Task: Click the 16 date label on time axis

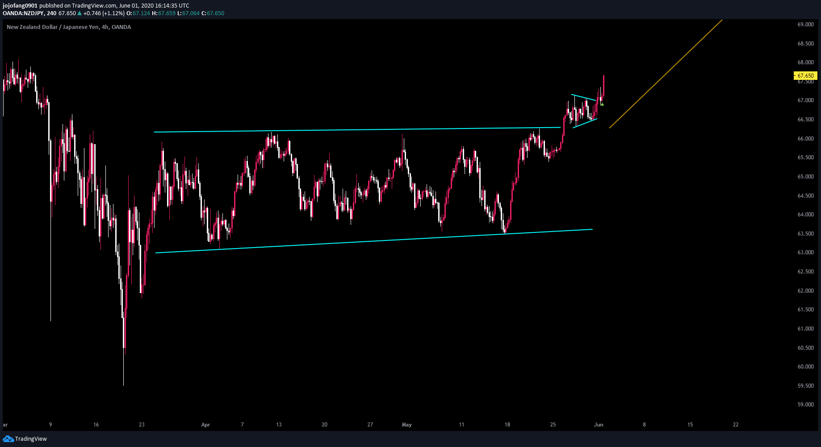Action: point(96,425)
